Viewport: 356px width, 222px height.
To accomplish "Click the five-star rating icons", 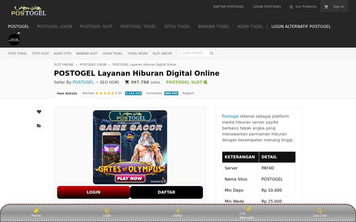I will coord(105,93).
